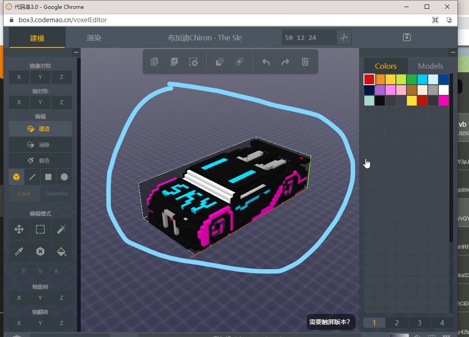
Task: Select the hexagon X remove tool
Action: pos(40,251)
